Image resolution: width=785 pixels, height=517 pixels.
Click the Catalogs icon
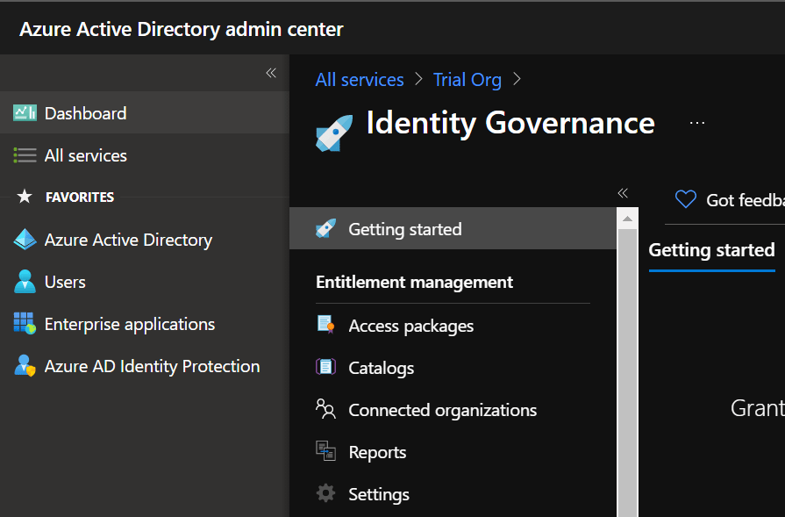coord(325,368)
